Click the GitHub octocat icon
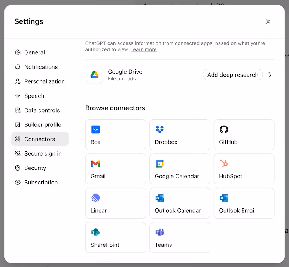The image size is (289, 267). [224, 129]
